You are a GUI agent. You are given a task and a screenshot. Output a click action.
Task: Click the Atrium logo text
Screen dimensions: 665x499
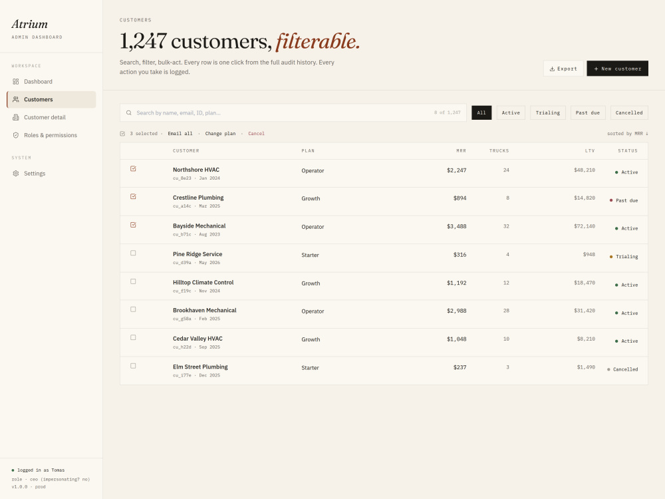(x=30, y=24)
